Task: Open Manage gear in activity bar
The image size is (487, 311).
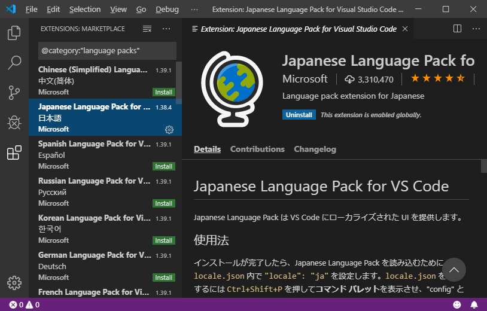Action: (14, 283)
